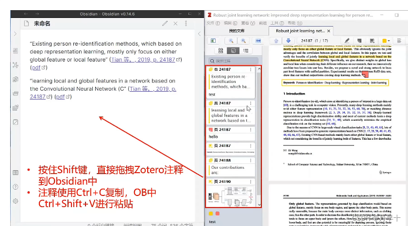Open Obsidian settings gear
The width and height of the screenshot is (408, 226).
click(16, 201)
